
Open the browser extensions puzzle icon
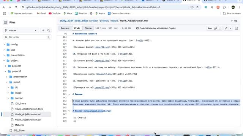point(224,7)
